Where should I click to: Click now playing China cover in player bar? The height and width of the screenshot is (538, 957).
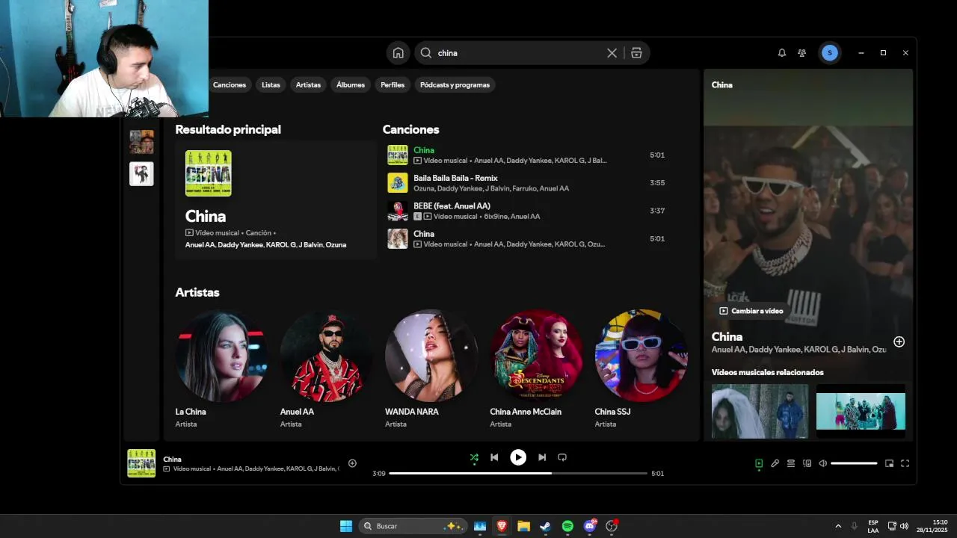coord(141,463)
